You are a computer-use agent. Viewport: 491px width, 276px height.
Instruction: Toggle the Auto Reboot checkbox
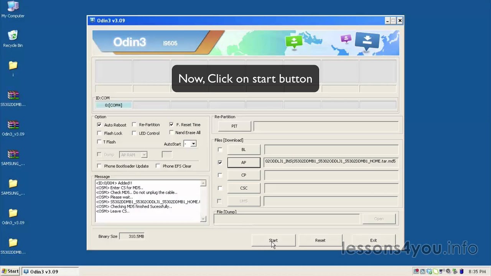click(99, 125)
